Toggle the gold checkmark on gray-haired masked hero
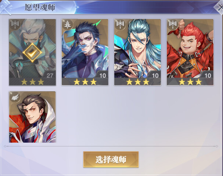The image size is (223, 176). click(32, 52)
